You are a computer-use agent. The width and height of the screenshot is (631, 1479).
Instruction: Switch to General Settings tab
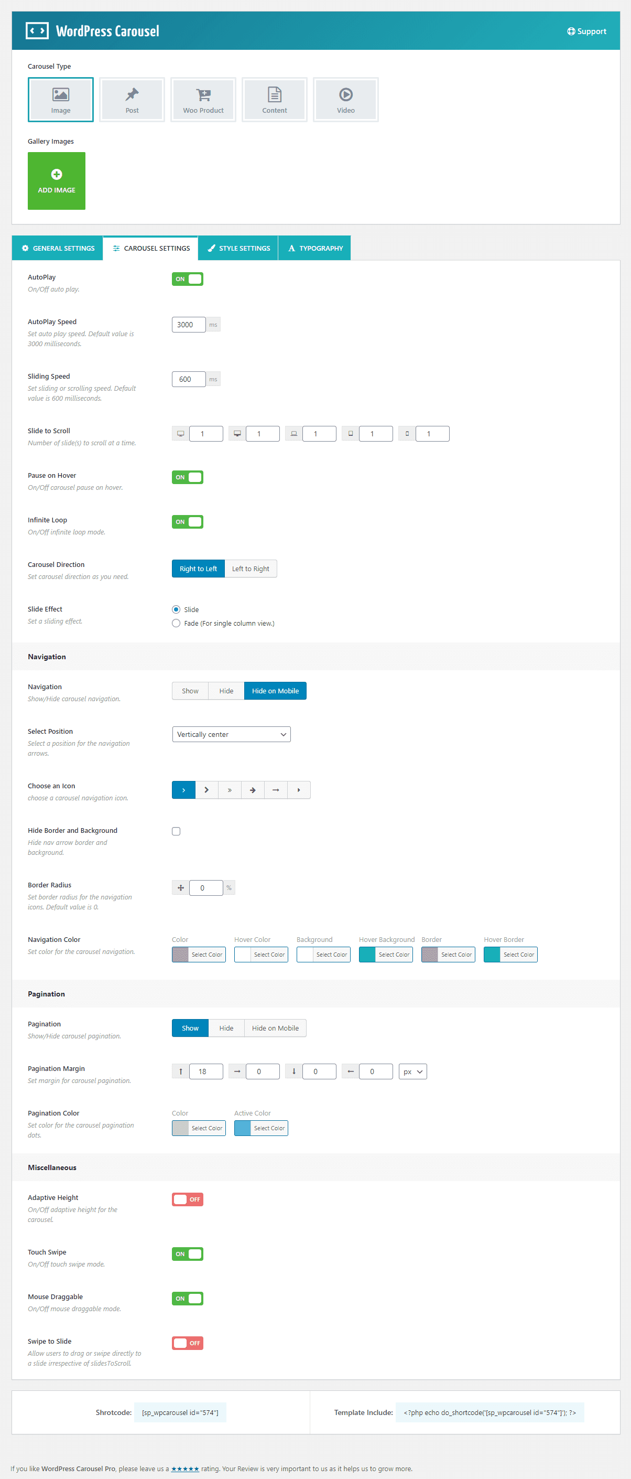[x=57, y=248]
